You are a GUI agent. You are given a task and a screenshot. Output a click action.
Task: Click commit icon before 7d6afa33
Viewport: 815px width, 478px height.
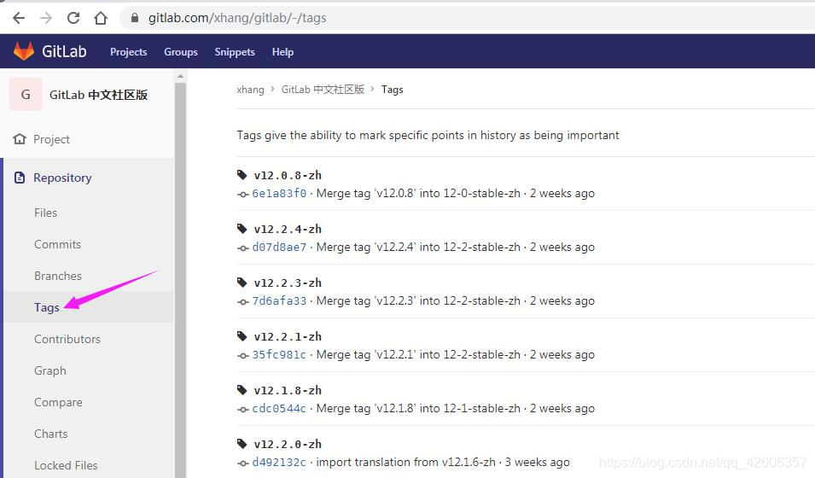[x=242, y=301]
